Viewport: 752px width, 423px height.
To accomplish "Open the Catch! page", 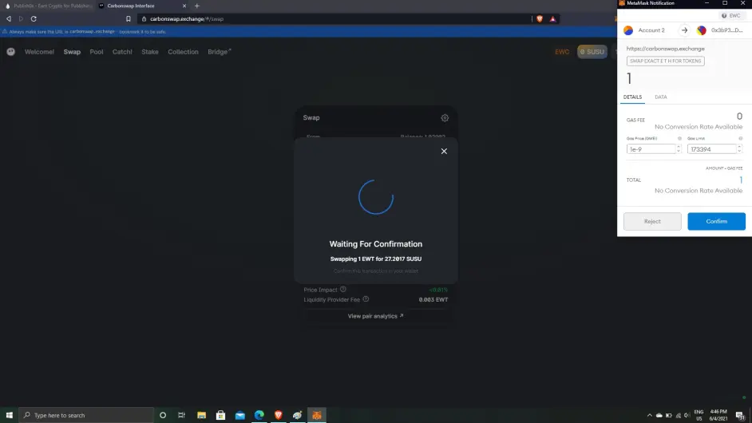I will tap(122, 52).
